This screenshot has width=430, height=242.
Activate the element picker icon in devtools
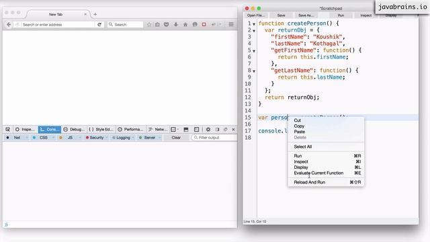(7, 129)
